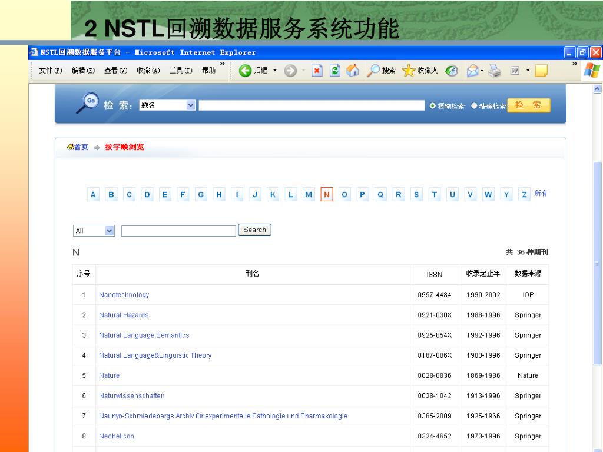Image resolution: width=603 pixels, height=452 pixels.
Task: Click the scrollbar up arrow
Action: point(597,89)
